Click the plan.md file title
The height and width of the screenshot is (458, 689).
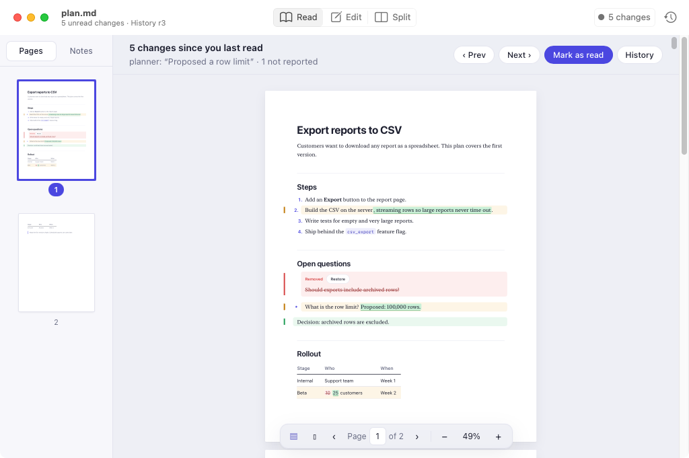click(79, 13)
